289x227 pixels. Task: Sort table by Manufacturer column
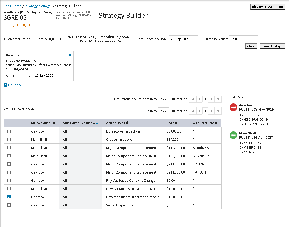(205, 123)
